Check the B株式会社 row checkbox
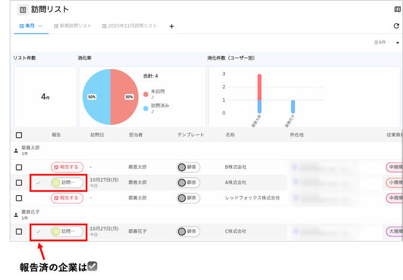Screen dimensions: 403x280 [x=19, y=167]
